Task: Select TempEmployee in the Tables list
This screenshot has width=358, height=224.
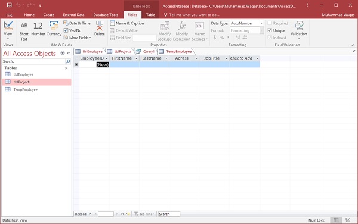Action: click(25, 89)
